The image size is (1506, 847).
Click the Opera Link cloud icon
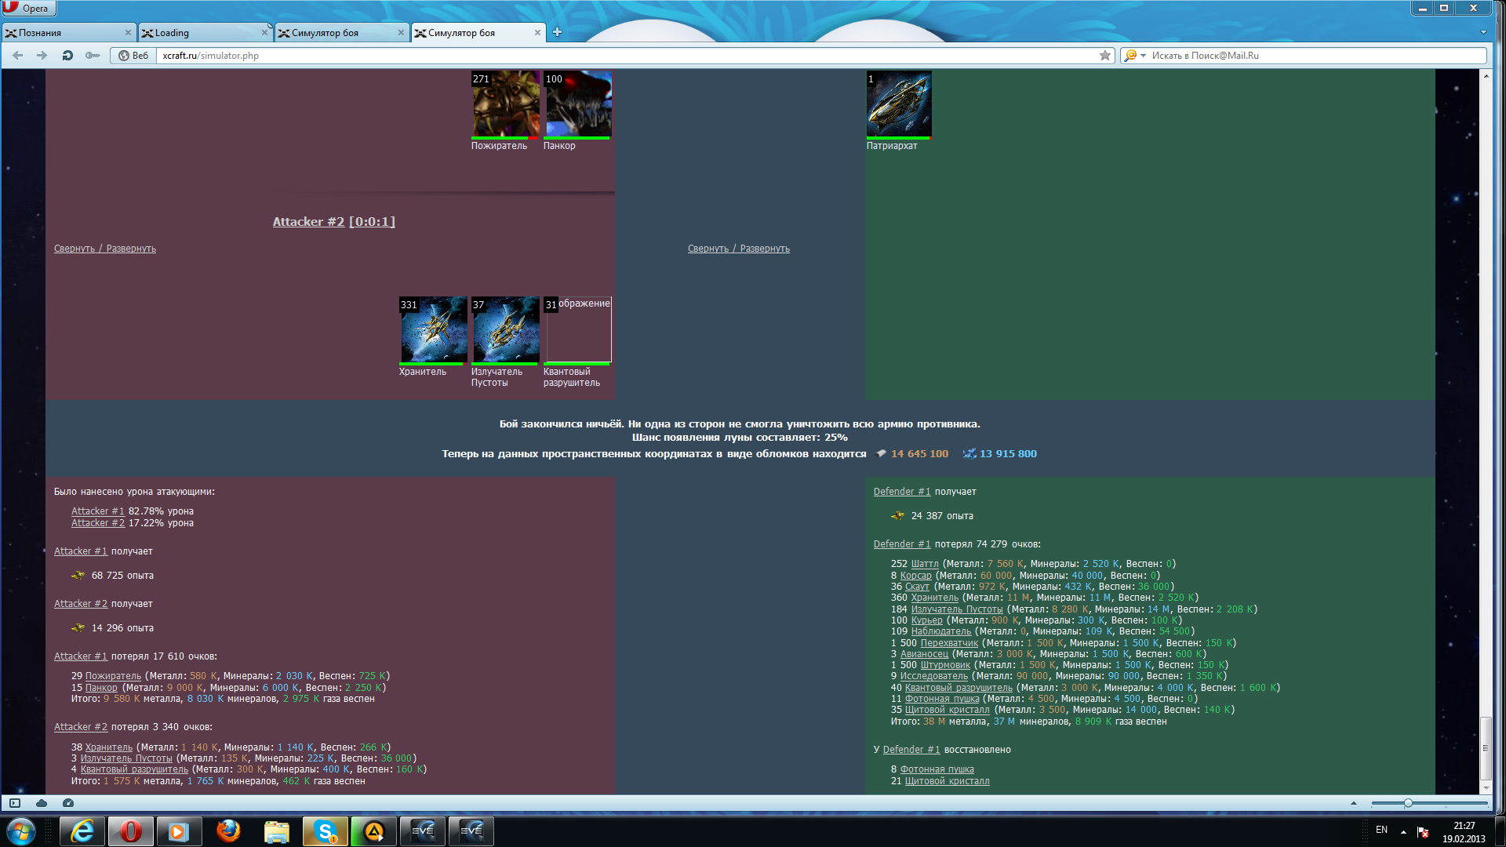[42, 803]
